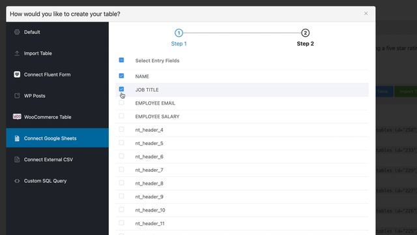
Task: Click the Default gear icon
Action: point(17,32)
